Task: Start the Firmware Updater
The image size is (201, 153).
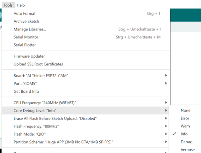Action: pos(29,56)
